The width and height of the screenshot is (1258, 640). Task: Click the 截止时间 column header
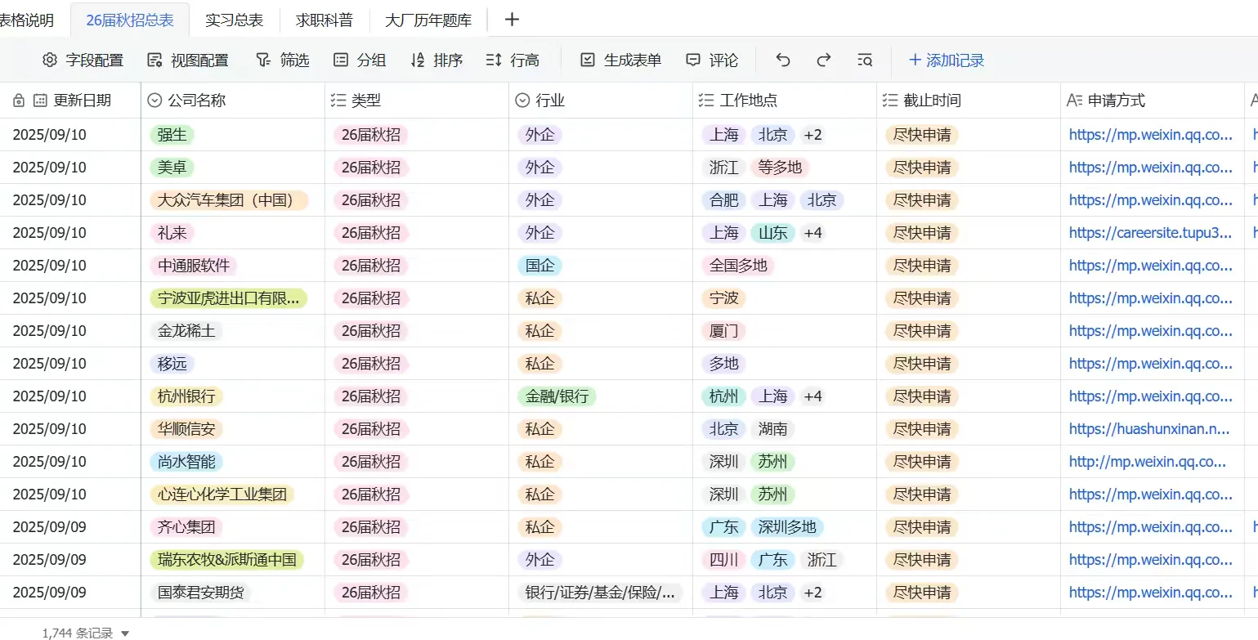[969, 101]
